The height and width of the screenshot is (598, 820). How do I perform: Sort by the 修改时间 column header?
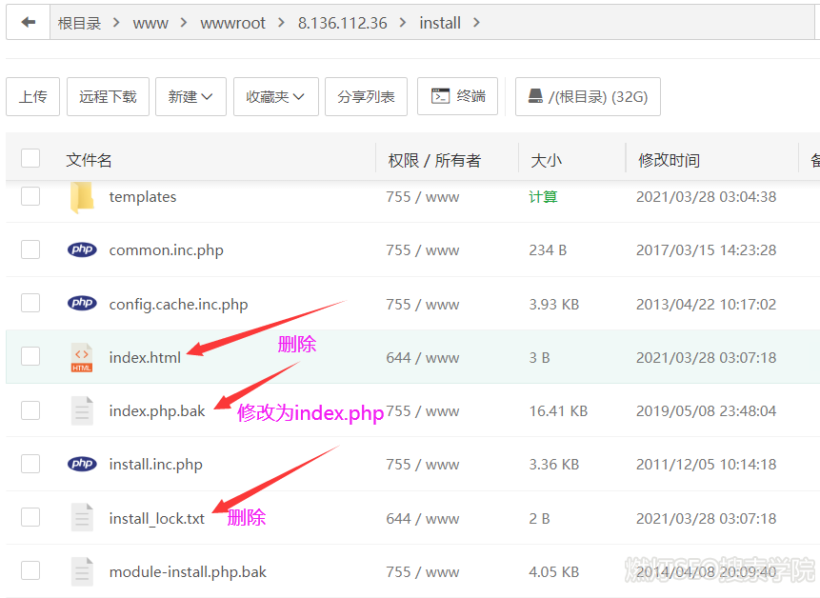point(669,160)
